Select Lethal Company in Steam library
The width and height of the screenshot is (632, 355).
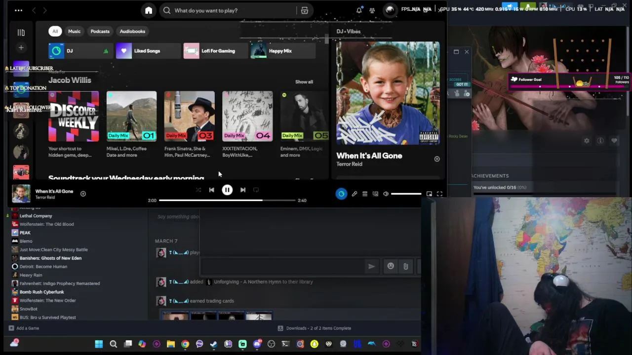pyautogui.click(x=36, y=215)
